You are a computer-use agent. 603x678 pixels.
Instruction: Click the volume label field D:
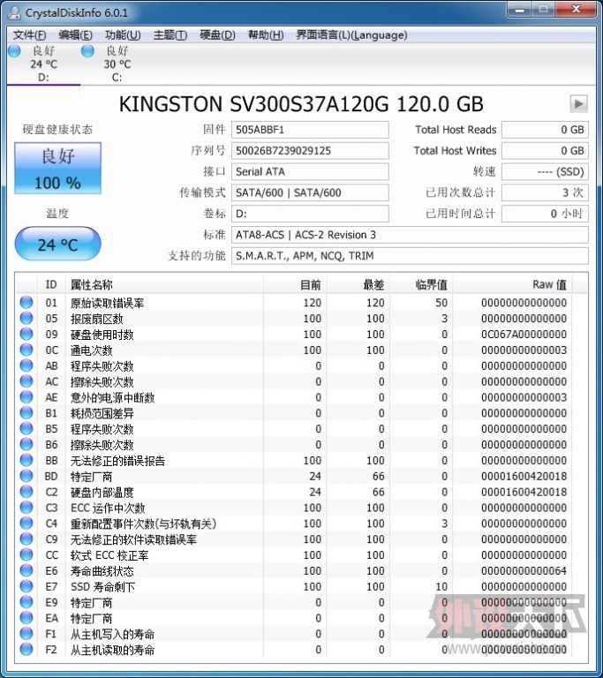pos(310,214)
